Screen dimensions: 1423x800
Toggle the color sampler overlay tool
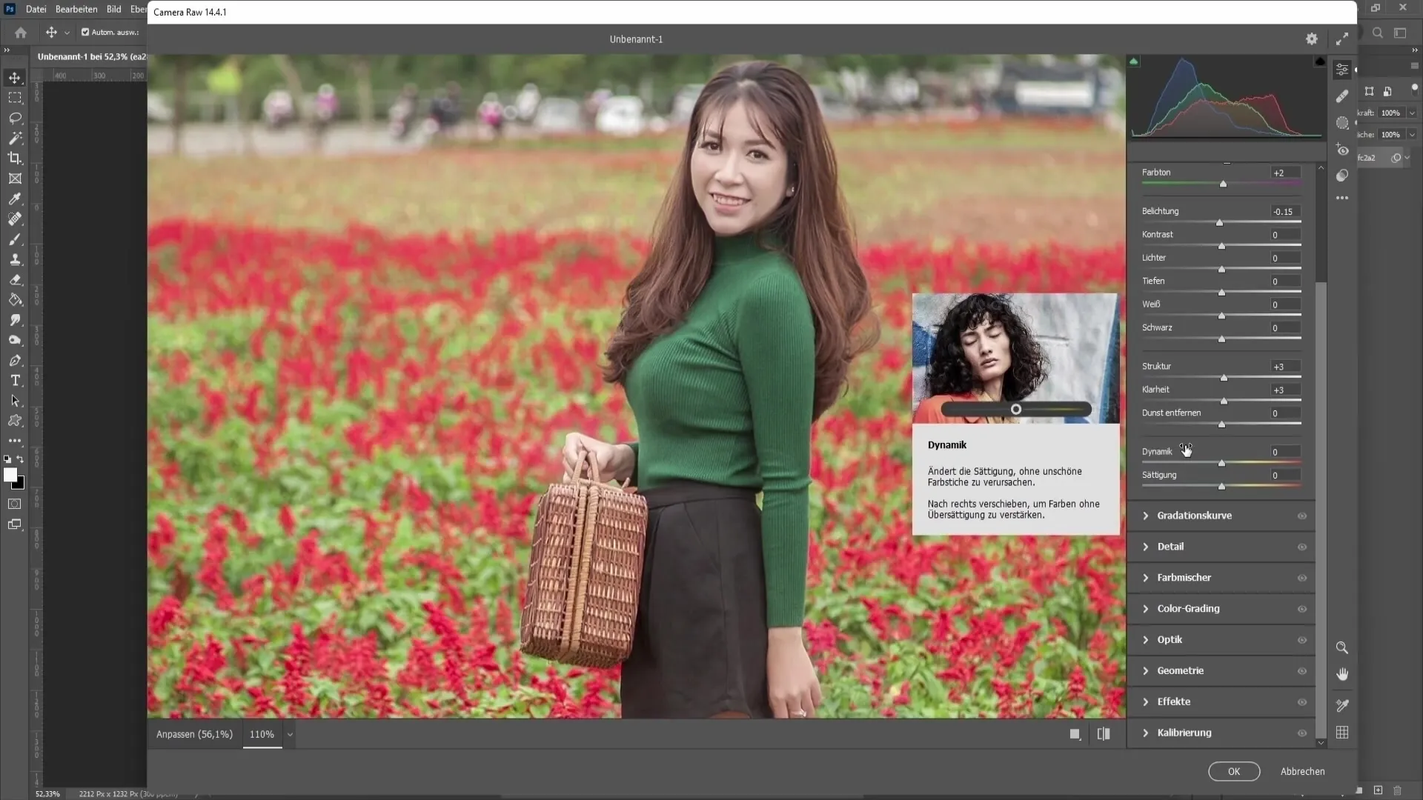tap(1342, 705)
